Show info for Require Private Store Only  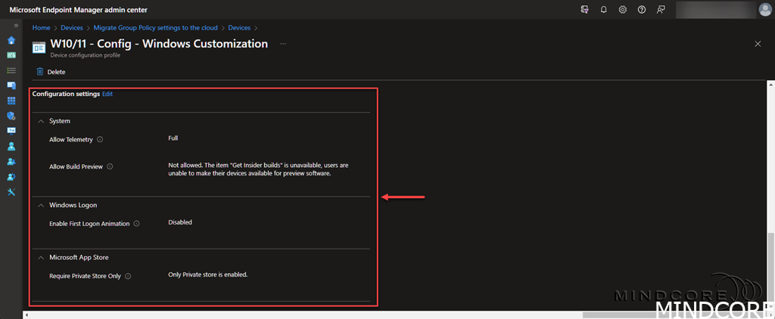coord(127,277)
